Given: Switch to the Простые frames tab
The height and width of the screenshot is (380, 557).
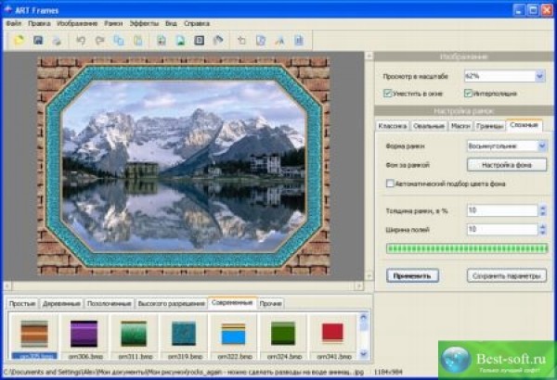Looking at the screenshot, I should pyautogui.click(x=22, y=303).
